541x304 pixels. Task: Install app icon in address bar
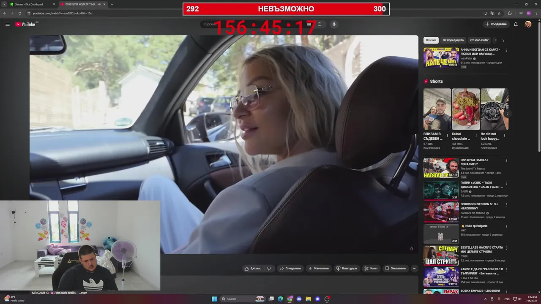click(485, 13)
